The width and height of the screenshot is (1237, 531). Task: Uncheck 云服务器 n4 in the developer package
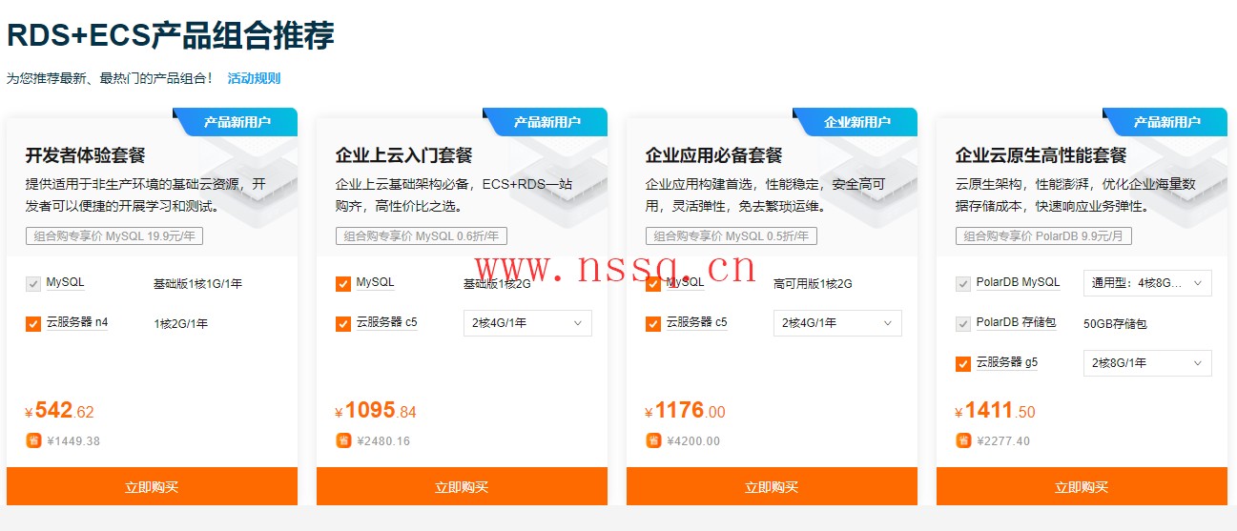(33, 323)
